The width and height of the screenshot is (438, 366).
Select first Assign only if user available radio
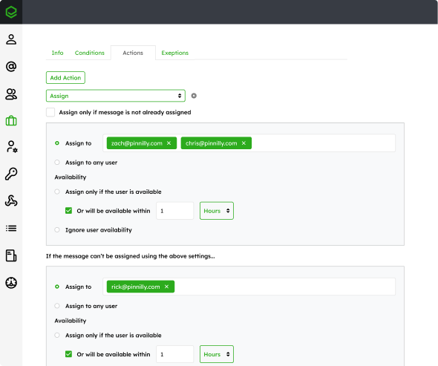[x=57, y=192]
